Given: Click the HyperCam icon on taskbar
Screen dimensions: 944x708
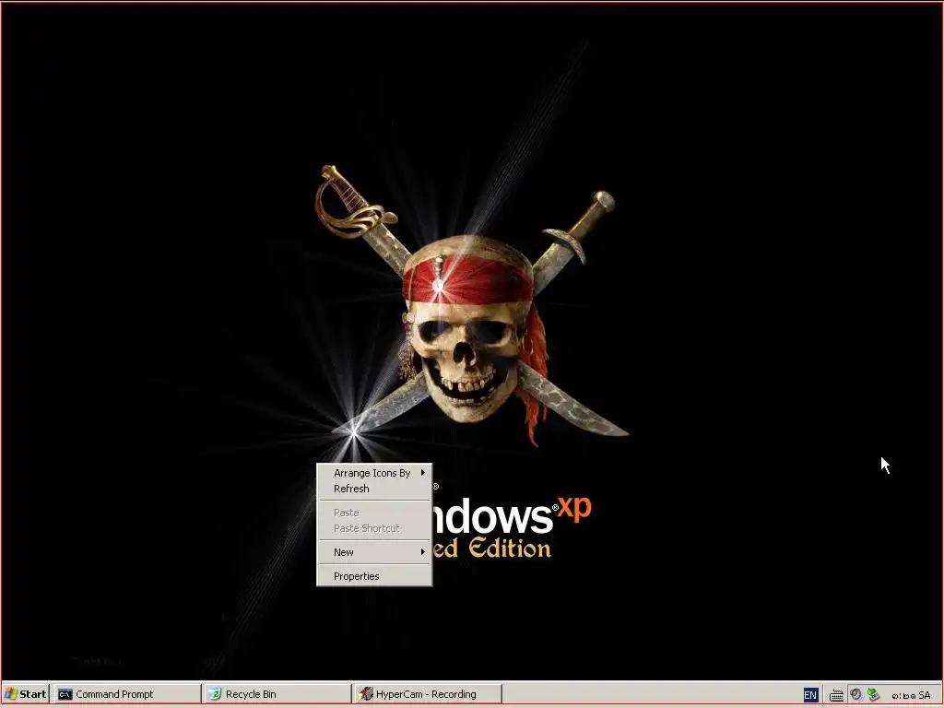Looking at the screenshot, I should 366,694.
